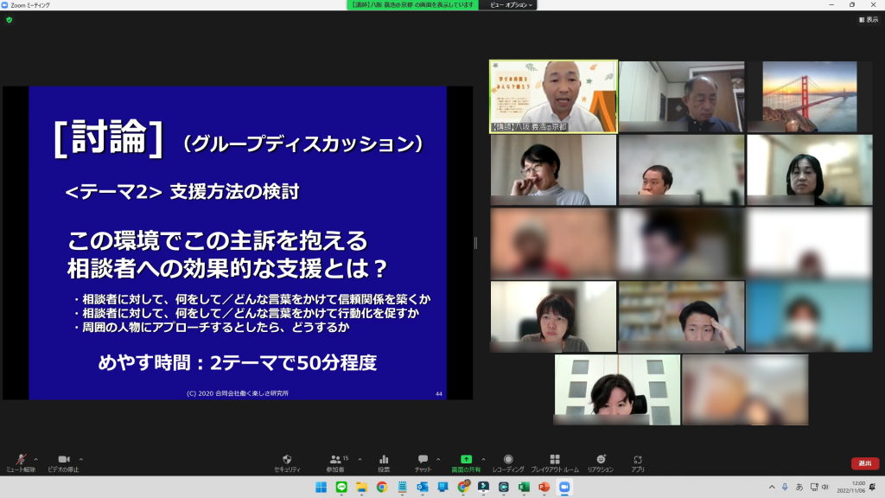Expand the arrow next to ビデオの停止
Viewport: 885px width, 498px height.
[x=81, y=459]
